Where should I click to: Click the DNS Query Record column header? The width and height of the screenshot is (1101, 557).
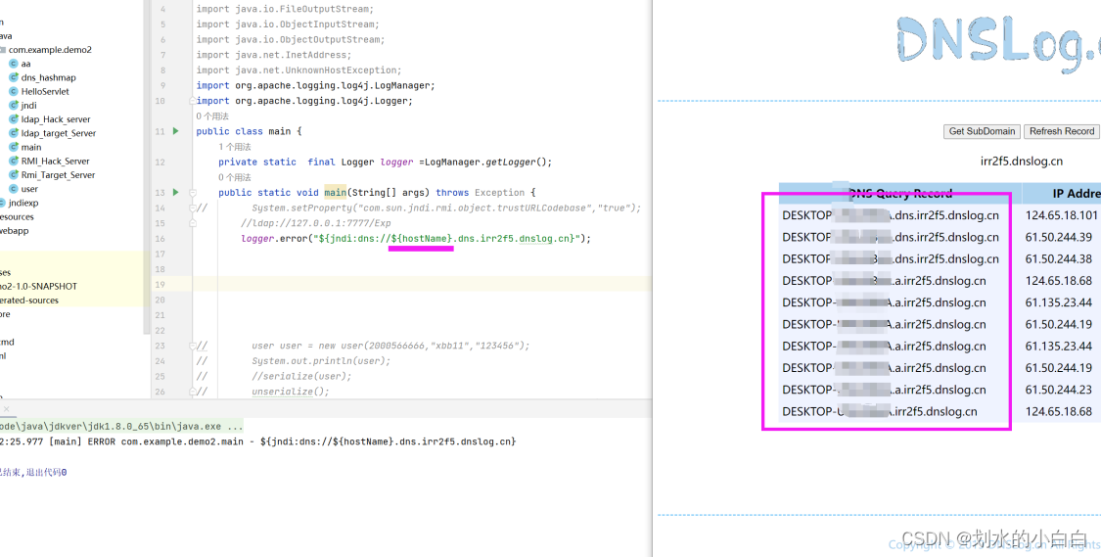click(x=900, y=193)
